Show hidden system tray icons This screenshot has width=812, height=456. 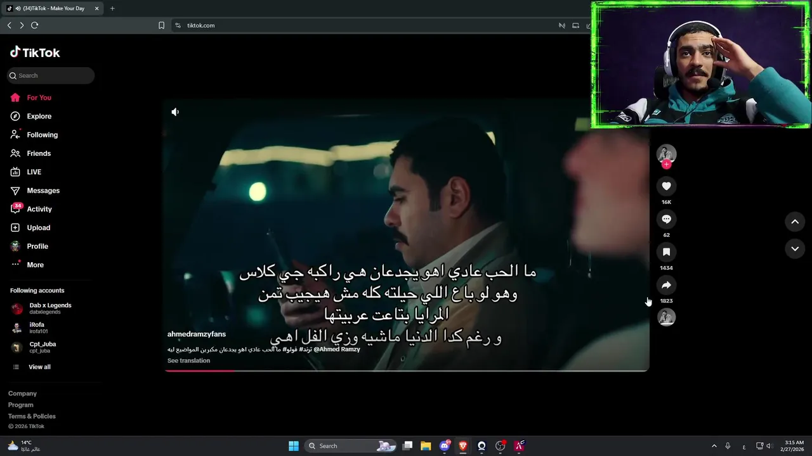pos(714,446)
